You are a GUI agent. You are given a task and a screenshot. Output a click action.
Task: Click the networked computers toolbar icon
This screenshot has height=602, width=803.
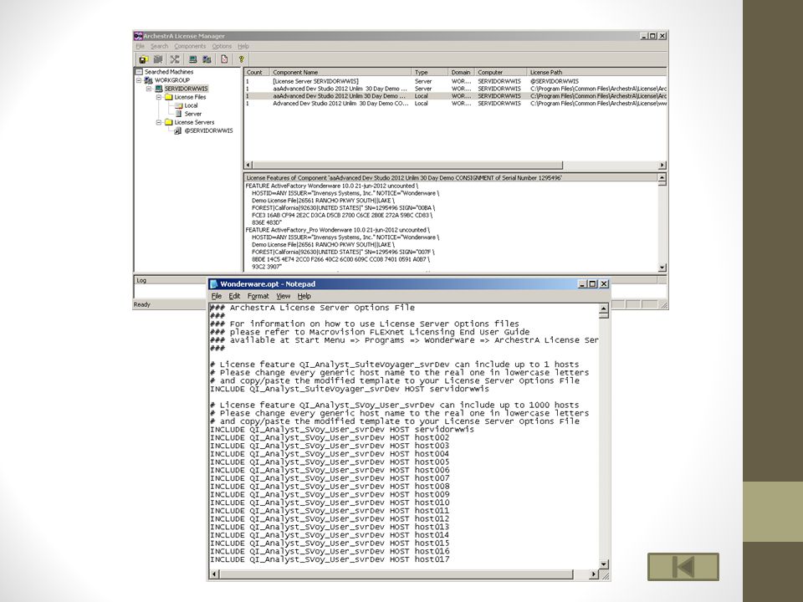tap(207, 59)
